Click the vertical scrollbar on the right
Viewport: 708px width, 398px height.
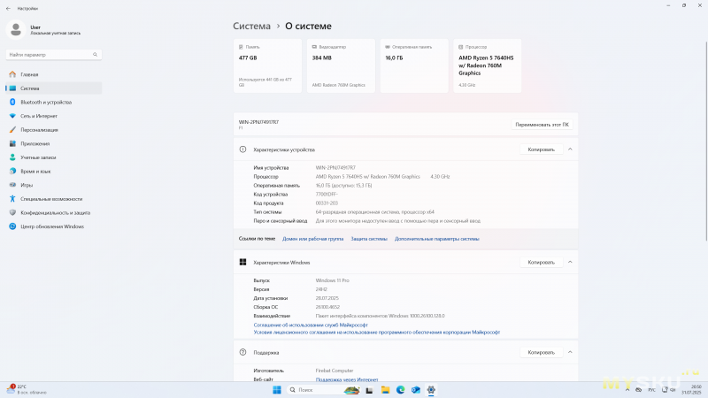click(x=705, y=140)
